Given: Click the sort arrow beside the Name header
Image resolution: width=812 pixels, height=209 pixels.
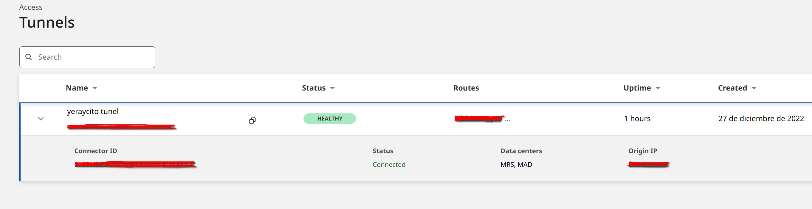Looking at the screenshot, I should [x=94, y=88].
